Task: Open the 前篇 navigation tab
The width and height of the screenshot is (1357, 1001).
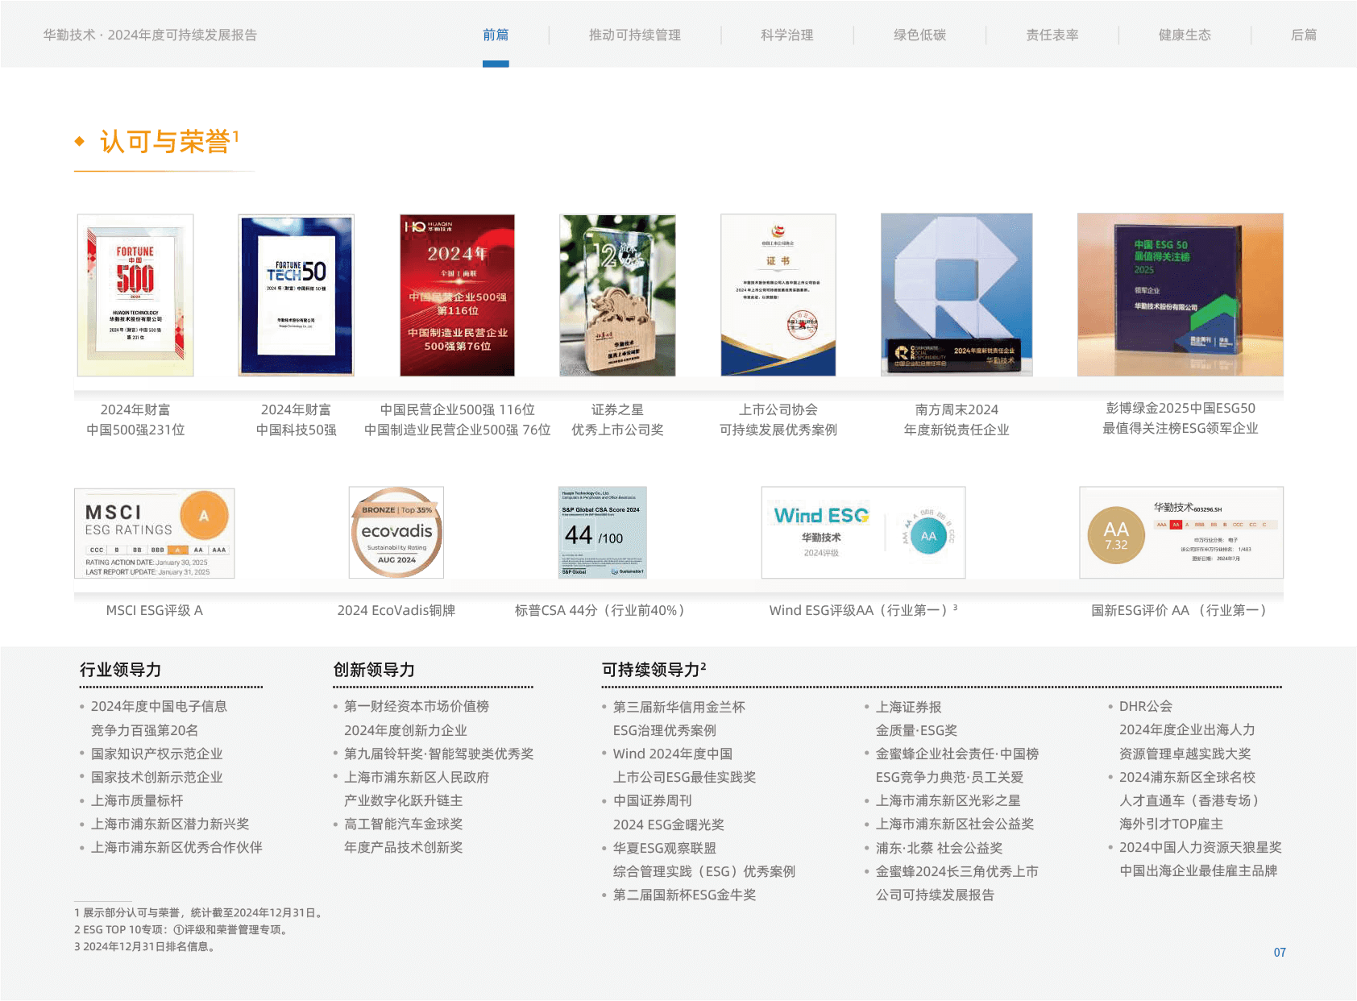Action: (496, 35)
